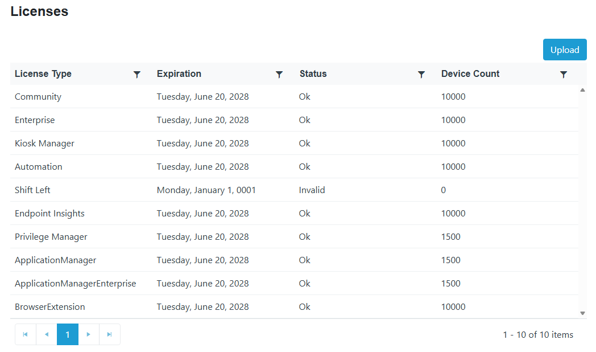
Task: Click the Upload button
Action: 565,50
